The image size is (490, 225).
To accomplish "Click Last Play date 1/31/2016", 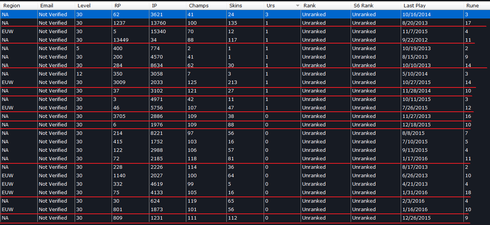I will click(x=416, y=192).
